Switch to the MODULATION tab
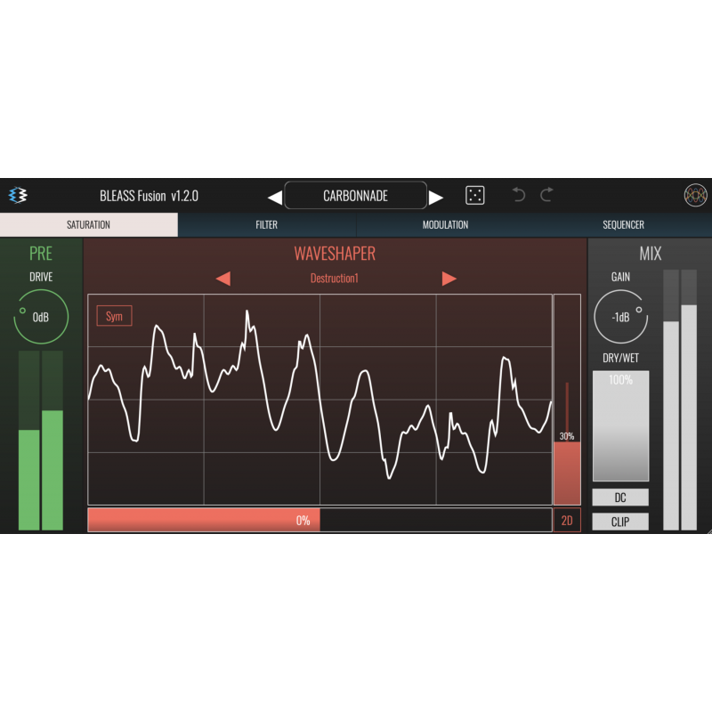 tap(445, 225)
